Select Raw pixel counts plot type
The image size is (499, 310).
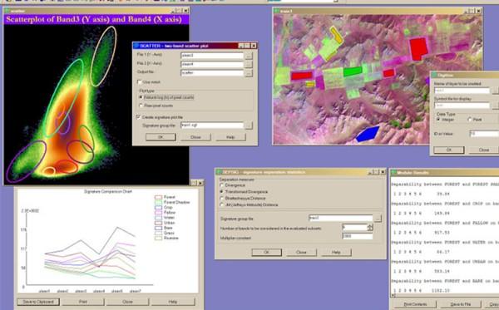point(141,106)
